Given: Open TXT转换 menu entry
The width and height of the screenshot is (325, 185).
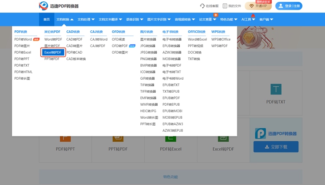Looking at the screenshot, I should (194, 59).
